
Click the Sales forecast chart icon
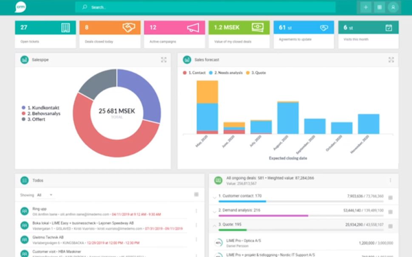187,60
